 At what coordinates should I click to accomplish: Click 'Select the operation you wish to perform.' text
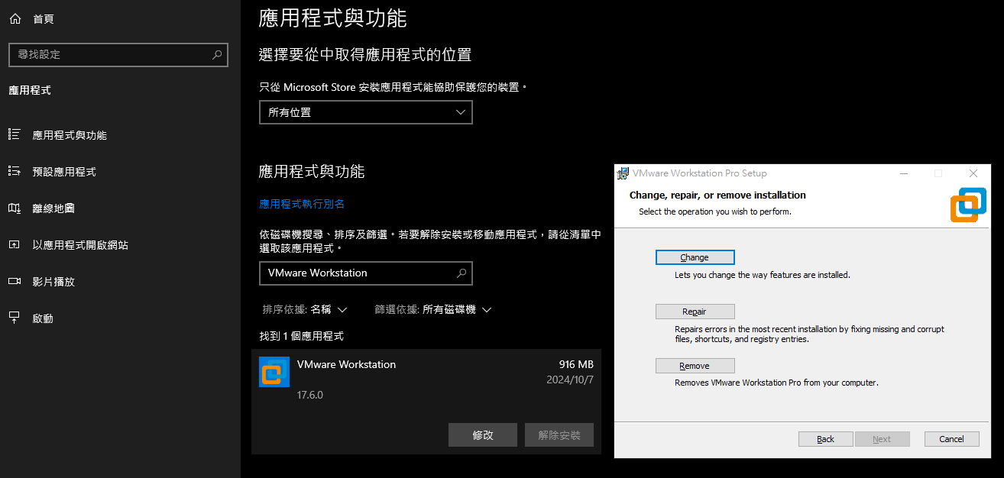[715, 212]
